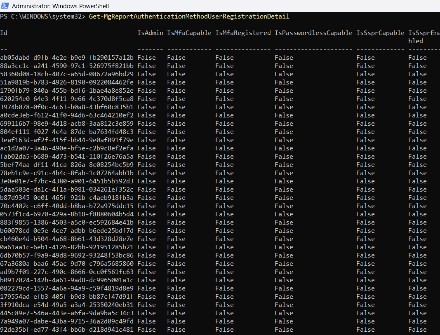Click IsSsprCapable value in the 92de35bf row
This screenshot has height=335, width=440.
365,330
